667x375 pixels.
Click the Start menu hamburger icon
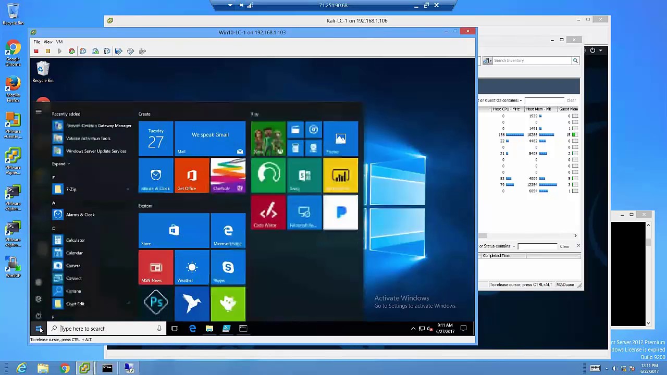coord(39,111)
